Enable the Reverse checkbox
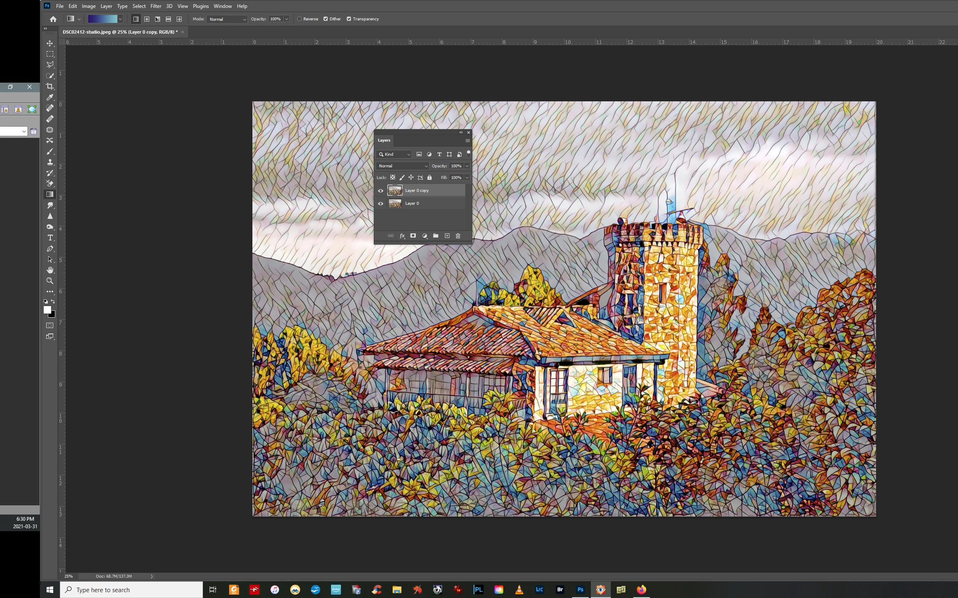958x598 pixels. [x=299, y=19]
